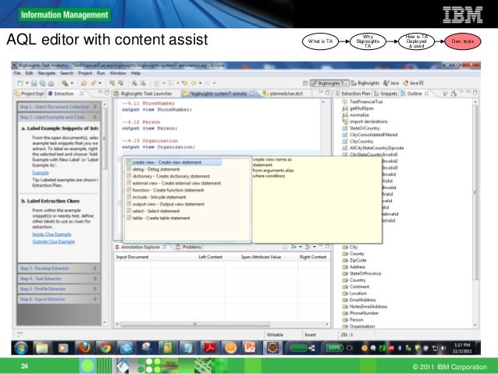Open Chrome from the taskbar
The image size is (498, 374).
[x=105, y=348]
